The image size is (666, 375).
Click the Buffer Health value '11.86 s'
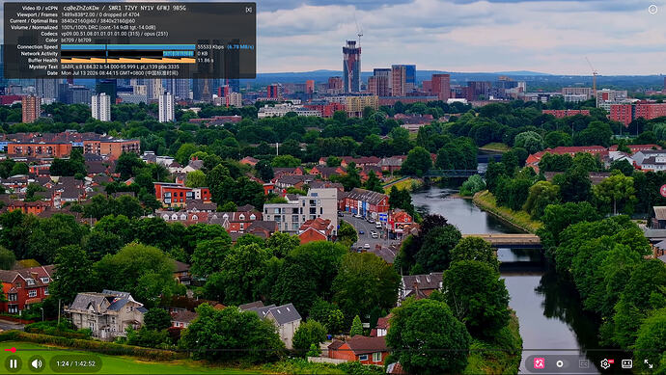point(206,60)
